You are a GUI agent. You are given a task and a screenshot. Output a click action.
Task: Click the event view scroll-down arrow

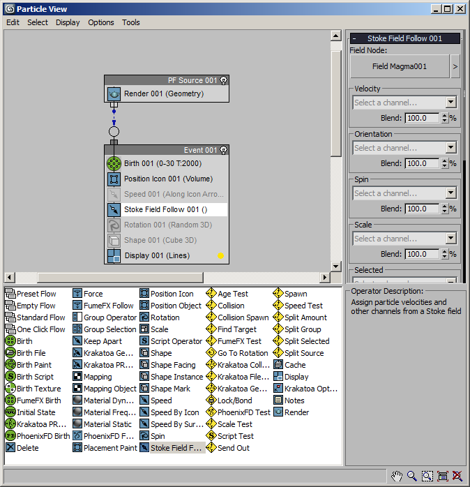click(335, 266)
